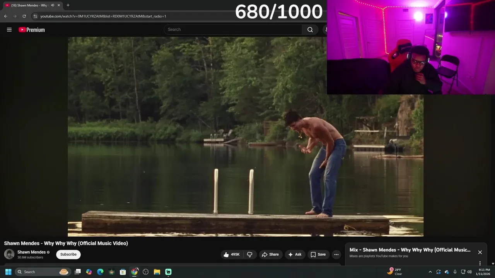The height and width of the screenshot is (278, 495).
Task: Mute tab via speaker icon on tab
Action: coord(52,5)
